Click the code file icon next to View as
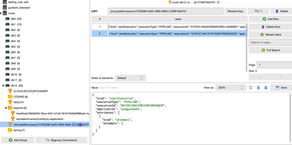The height and width of the screenshot is (145, 292). point(258,88)
